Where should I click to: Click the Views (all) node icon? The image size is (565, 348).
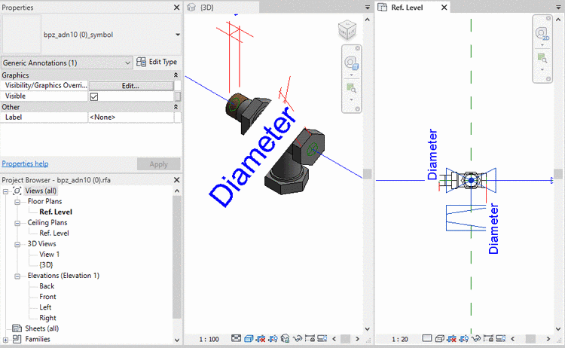point(17,191)
